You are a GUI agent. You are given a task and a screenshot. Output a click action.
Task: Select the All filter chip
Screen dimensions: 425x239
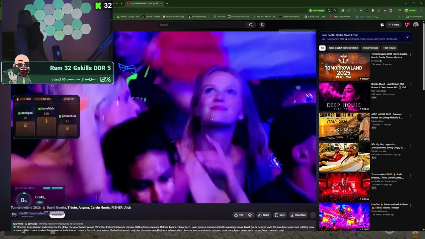pyautogui.click(x=322, y=48)
